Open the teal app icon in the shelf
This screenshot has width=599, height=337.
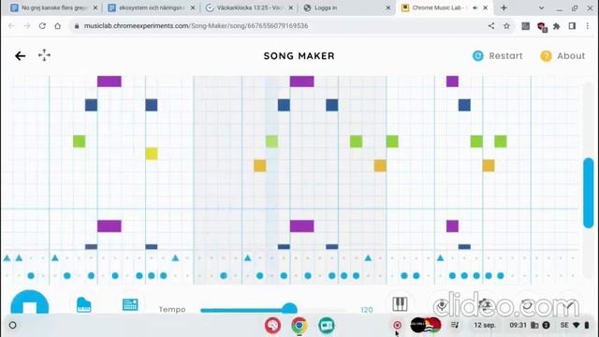point(327,325)
